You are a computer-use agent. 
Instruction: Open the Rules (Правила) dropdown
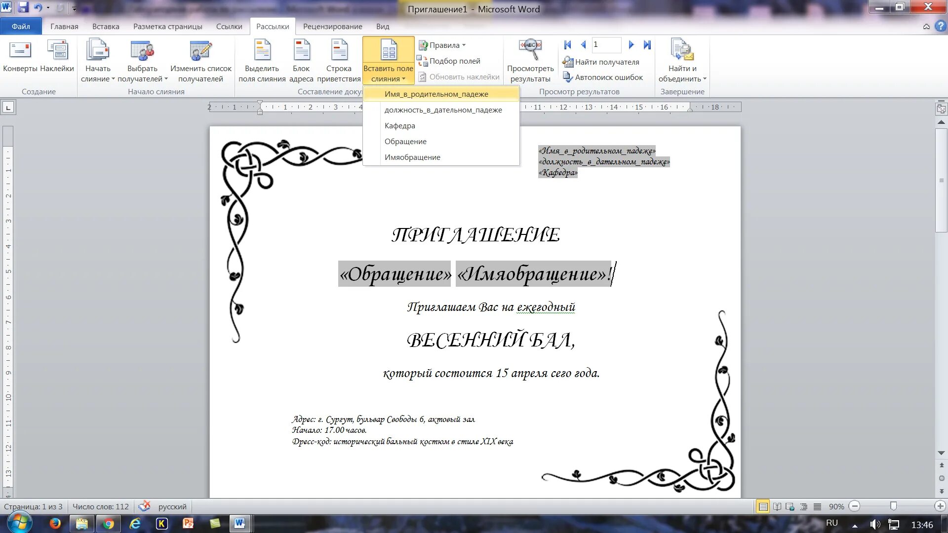(x=443, y=45)
